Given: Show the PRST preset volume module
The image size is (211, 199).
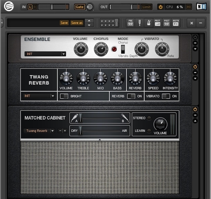Looking at the screenshot, I should [x=157, y=23].
